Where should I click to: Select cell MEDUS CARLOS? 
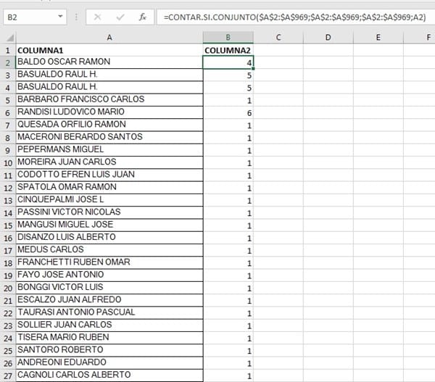pyautogui.click(x=109, y=250)
